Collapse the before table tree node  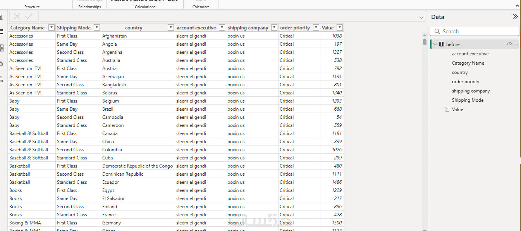point(435,44)
